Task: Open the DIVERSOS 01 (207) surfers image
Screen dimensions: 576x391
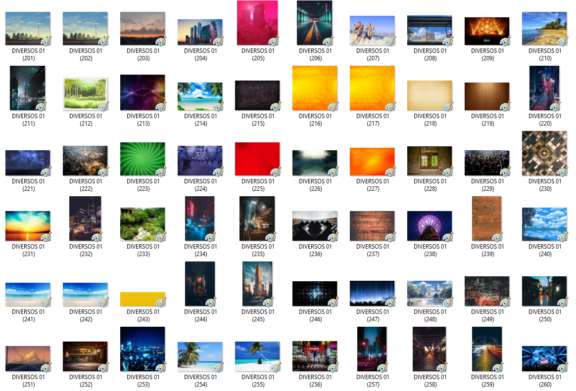Action: tap(372, 31)
